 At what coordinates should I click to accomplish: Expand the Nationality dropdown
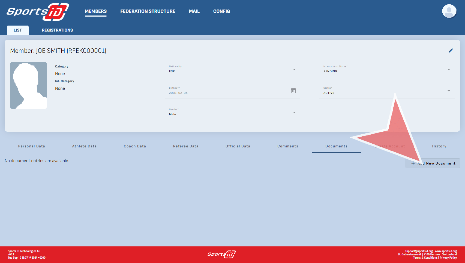tap(294, 70)
